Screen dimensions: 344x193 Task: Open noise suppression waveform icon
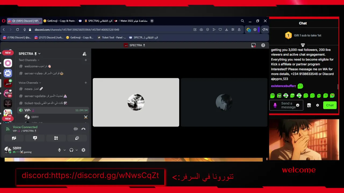click(x=76, y=129)
